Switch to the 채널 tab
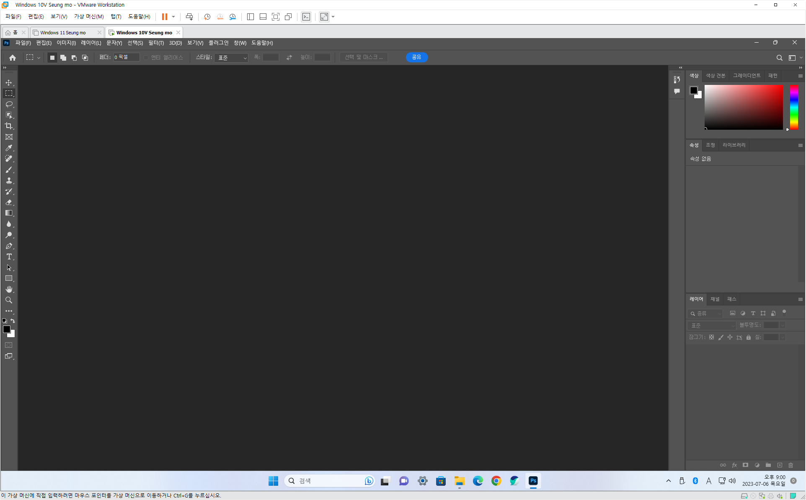806x500 pixels. tap(715, 299)
